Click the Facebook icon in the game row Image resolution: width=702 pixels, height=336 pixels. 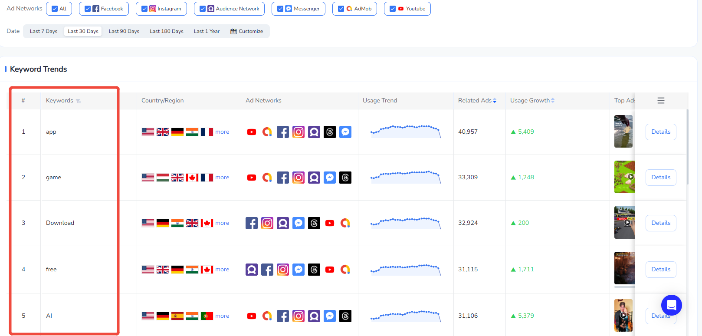283,178
